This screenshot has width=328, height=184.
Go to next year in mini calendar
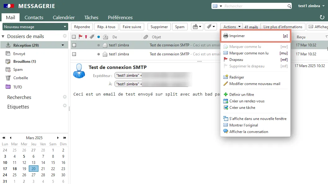64,138
